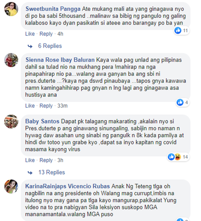Reply to Sweetbunita Pangga's comment
This screenshot has height=221, width=201.
pos(46,34)
